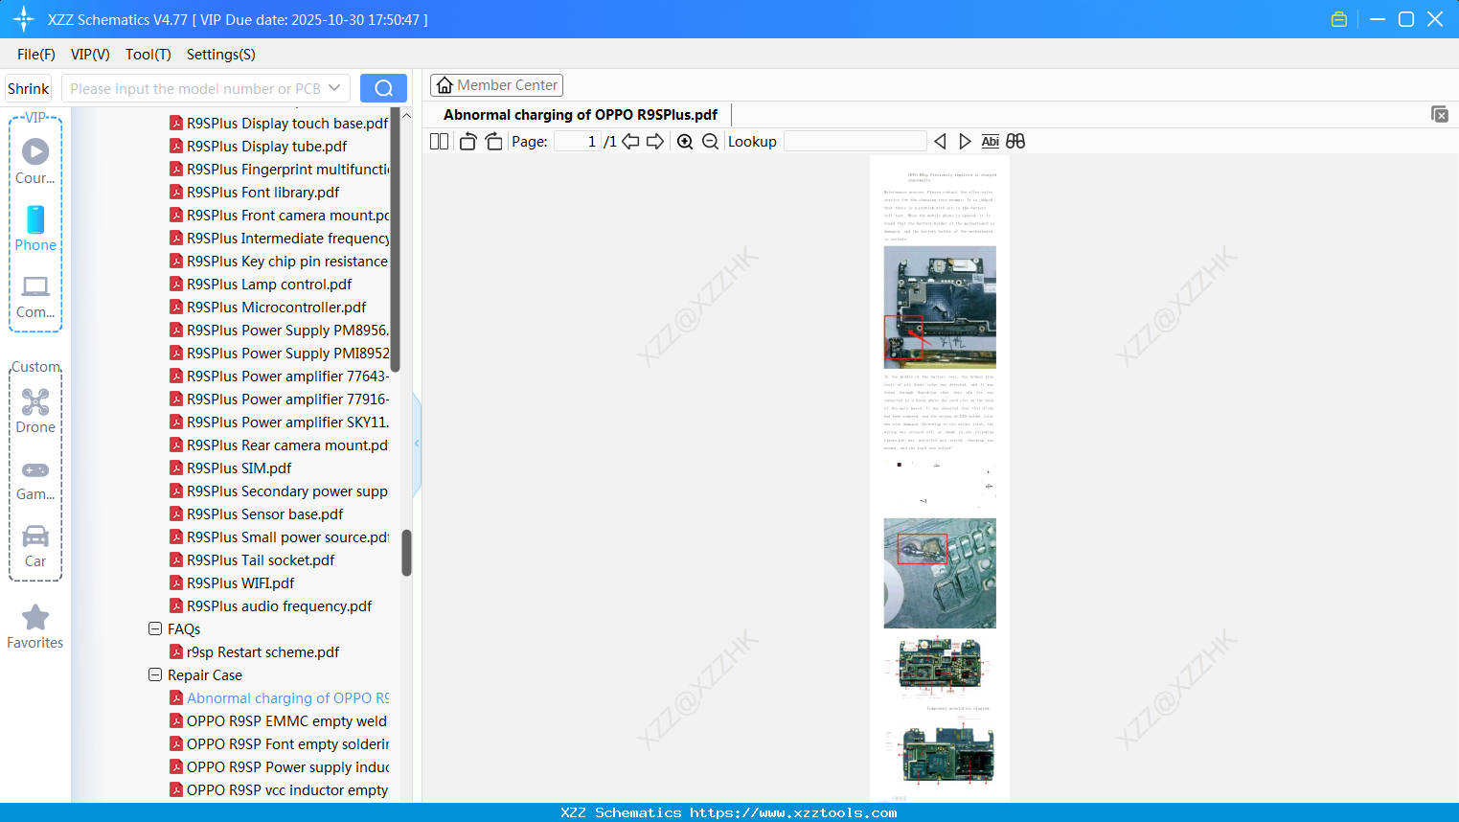Collapse the Repair Case tree node
Image resolution: width=1459 pixels, height=822 pixels.
[155, 675]
